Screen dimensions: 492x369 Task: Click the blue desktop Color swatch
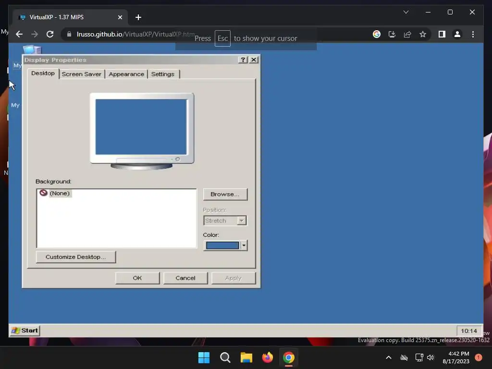[x=222, y=246]
